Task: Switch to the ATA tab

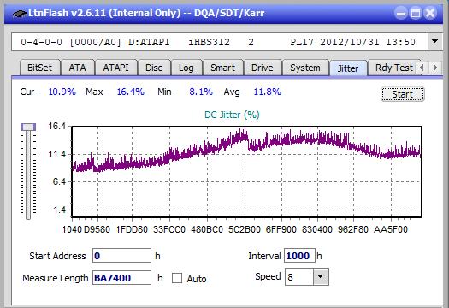Action: (77, 68)
